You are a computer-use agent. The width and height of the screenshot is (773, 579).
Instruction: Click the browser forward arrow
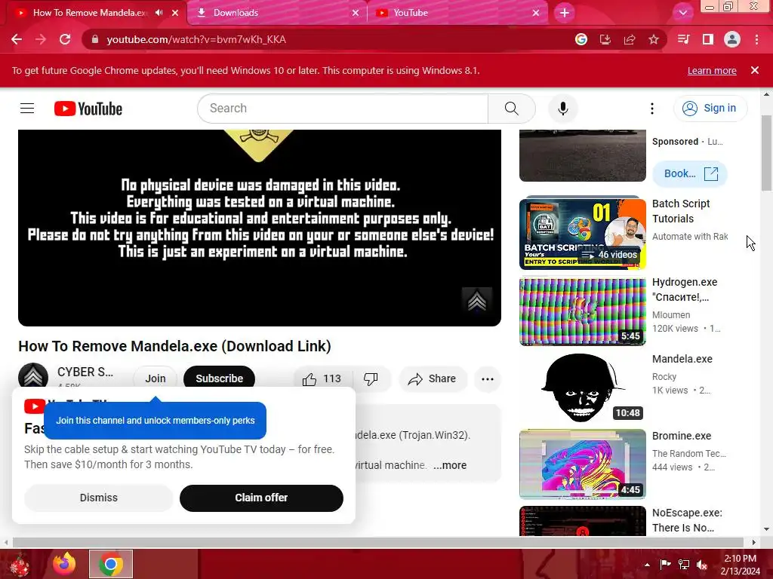coord(41,39)
